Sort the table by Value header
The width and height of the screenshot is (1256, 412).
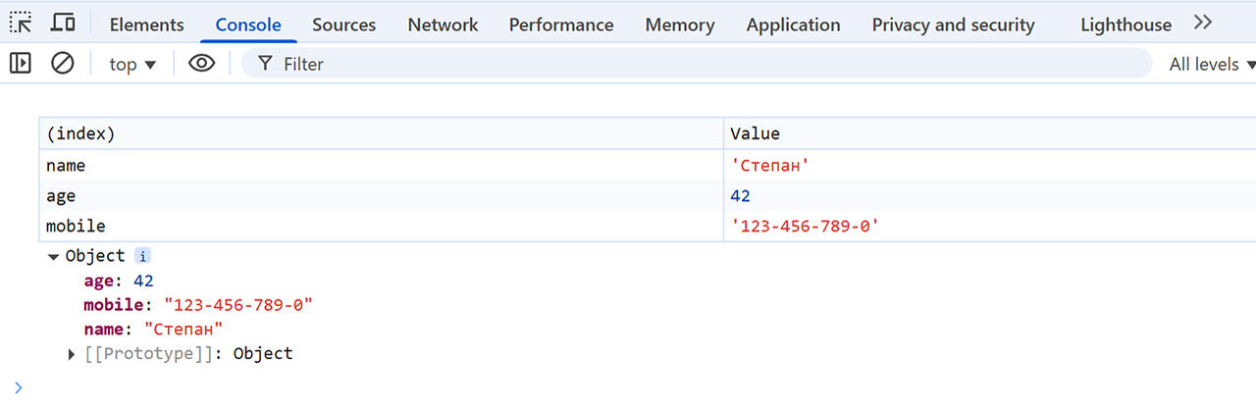pyautogui.click(x=990, y=133)
